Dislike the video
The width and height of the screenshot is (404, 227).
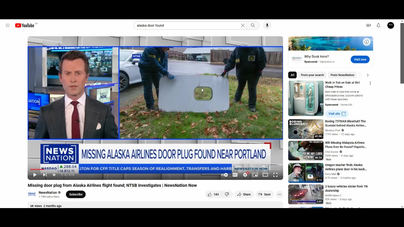(227, 195)
